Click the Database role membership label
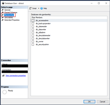 41,15
